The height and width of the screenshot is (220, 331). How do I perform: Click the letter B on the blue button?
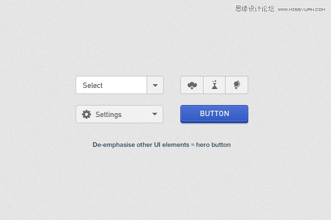pos(202,114)
